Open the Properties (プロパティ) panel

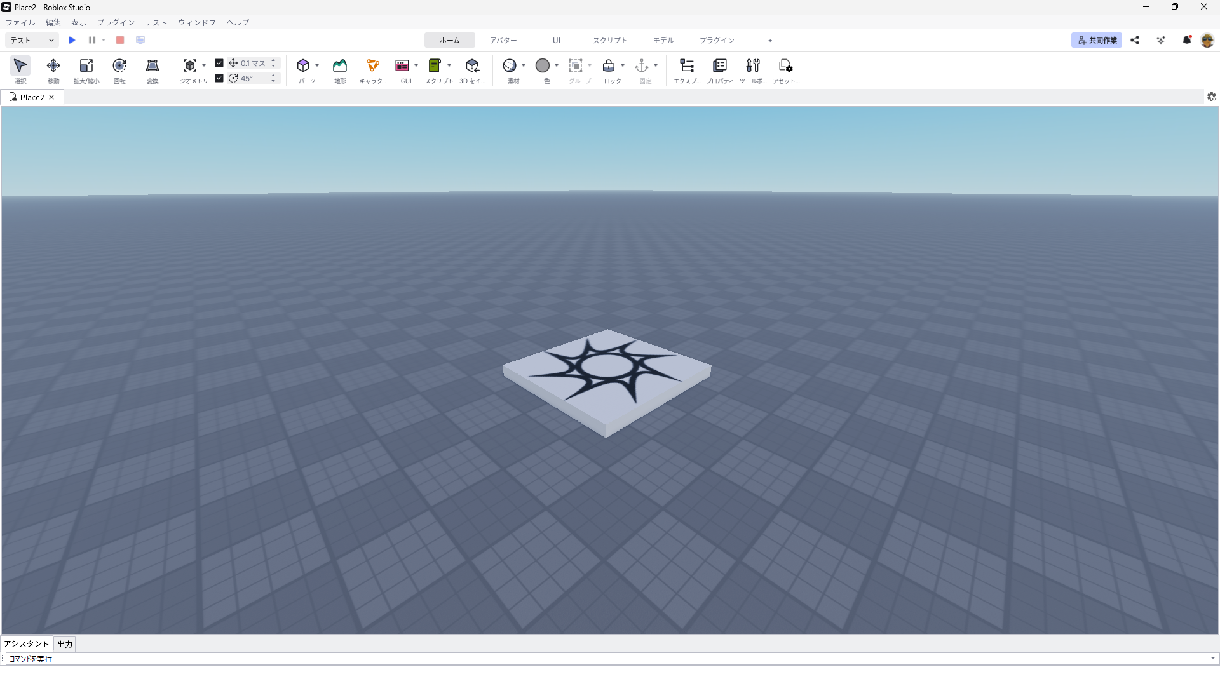coord(720,66)
